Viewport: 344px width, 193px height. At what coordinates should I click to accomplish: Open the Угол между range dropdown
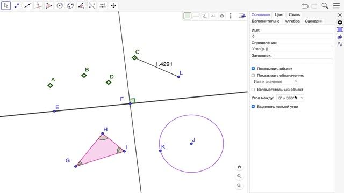coord(290,98)
